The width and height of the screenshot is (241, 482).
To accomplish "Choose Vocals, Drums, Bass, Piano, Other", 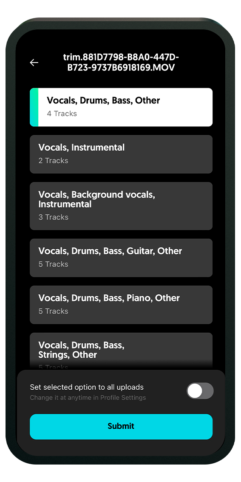I will 121,305.
